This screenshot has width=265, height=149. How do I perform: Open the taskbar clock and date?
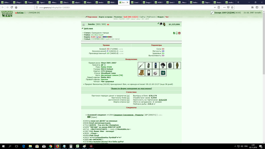click(x=253, y=146)
